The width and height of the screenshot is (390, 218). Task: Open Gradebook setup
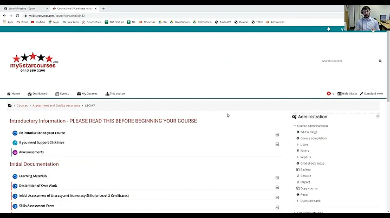[313, 163]
